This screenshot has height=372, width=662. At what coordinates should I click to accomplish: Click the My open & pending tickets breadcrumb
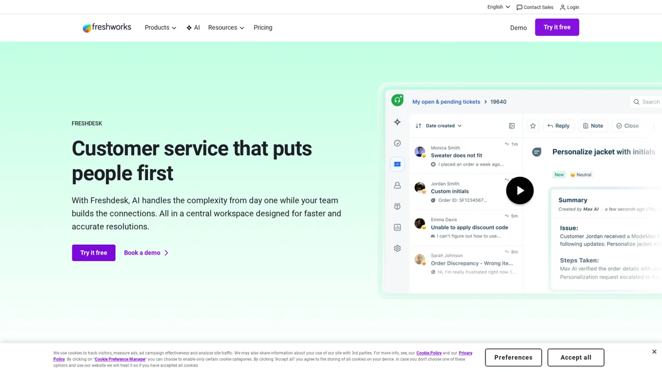point(446,102)
